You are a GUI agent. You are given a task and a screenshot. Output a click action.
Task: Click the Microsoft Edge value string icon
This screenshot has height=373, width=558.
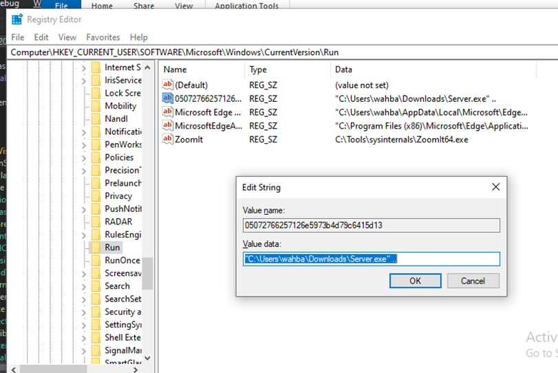click(168, 111)
